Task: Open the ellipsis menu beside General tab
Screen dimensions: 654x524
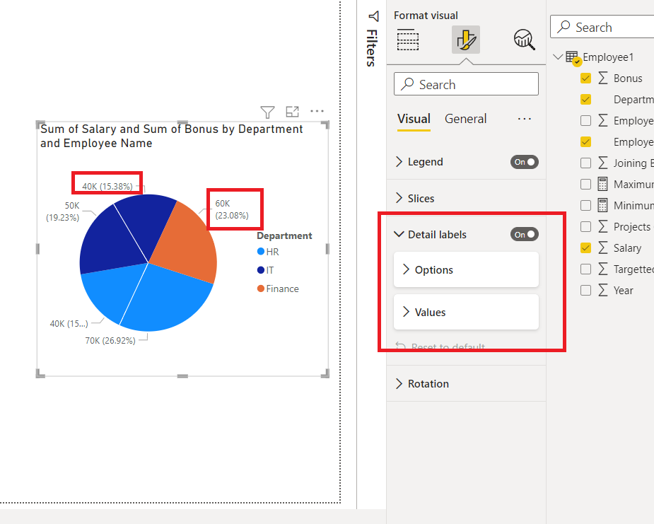Action: 525,119
